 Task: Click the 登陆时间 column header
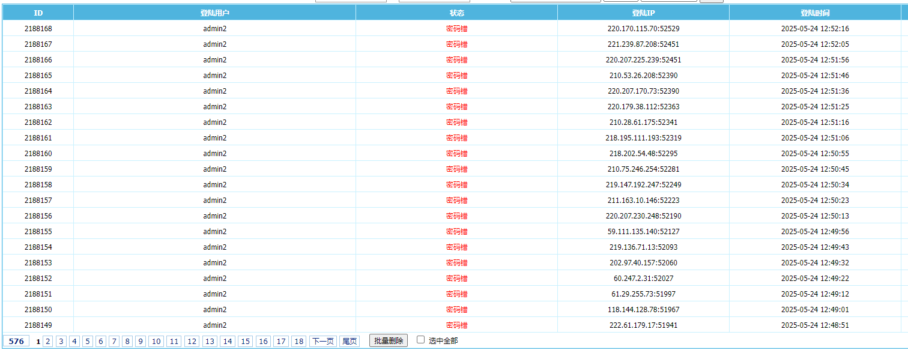point(815,13)
